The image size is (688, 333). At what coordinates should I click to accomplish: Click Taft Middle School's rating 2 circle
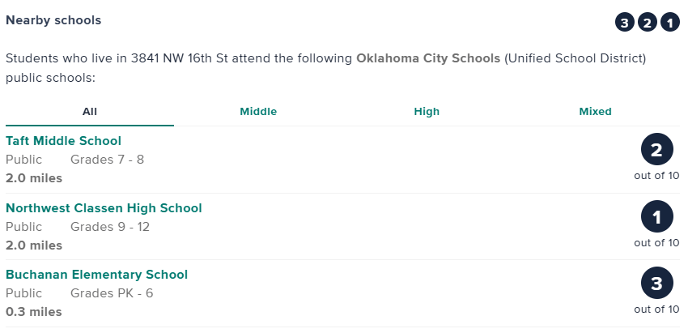(656, 150)
